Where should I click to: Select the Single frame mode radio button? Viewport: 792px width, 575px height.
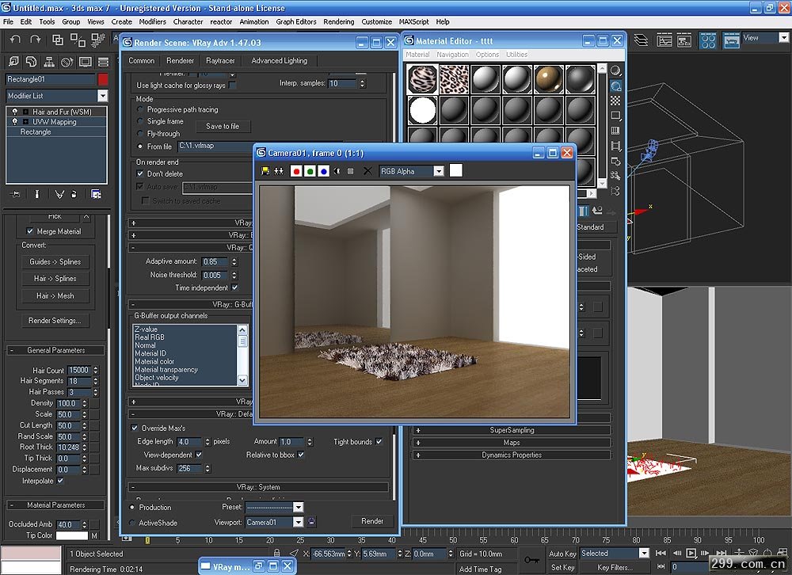click(x=140, y=121)
